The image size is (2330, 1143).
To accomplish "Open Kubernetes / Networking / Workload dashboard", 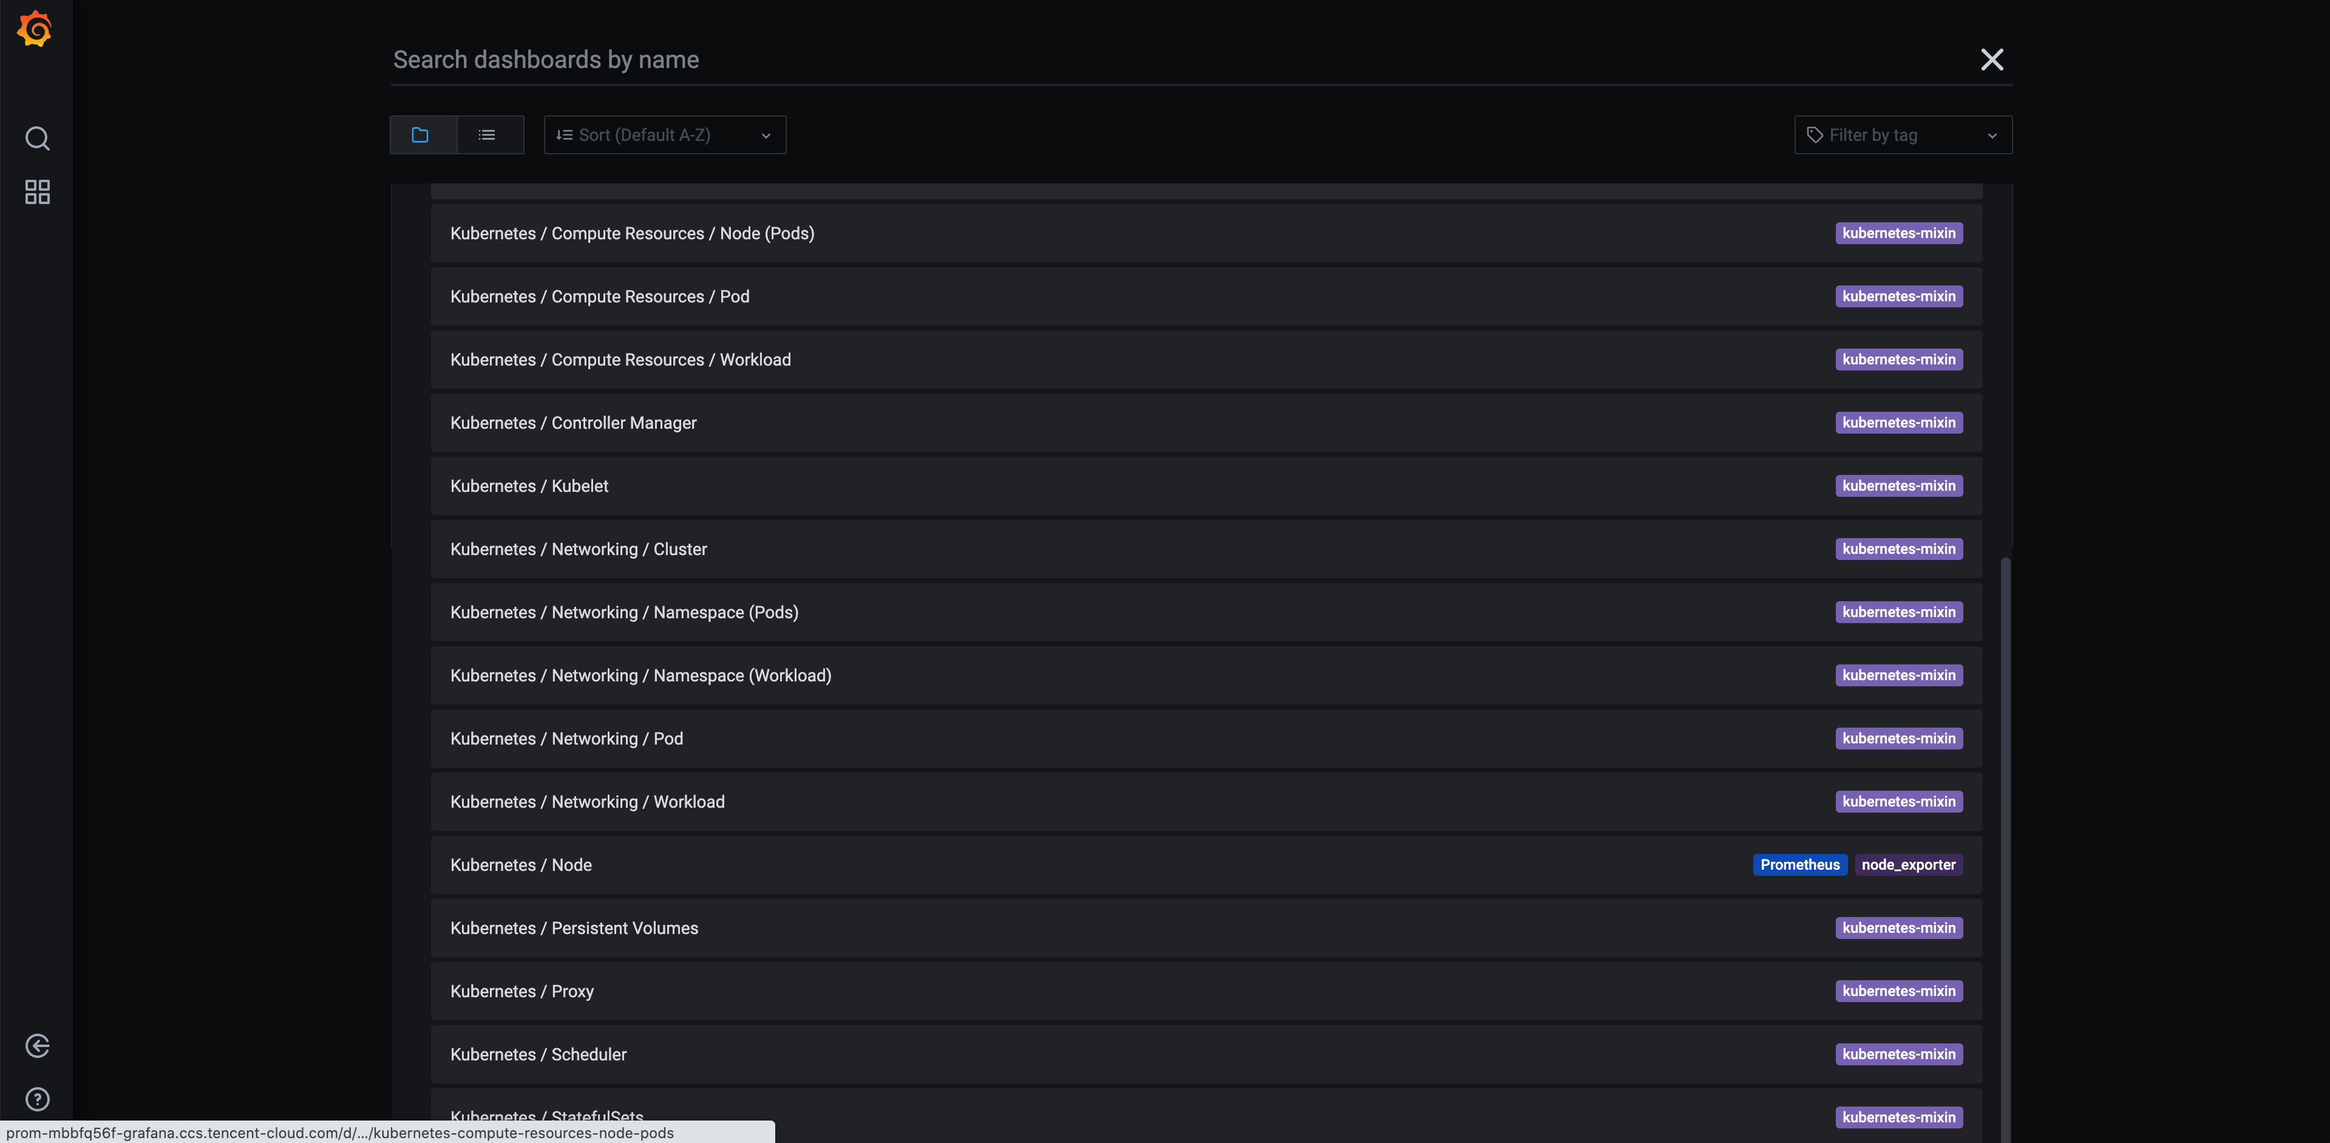I will (x=1206, y=802).
